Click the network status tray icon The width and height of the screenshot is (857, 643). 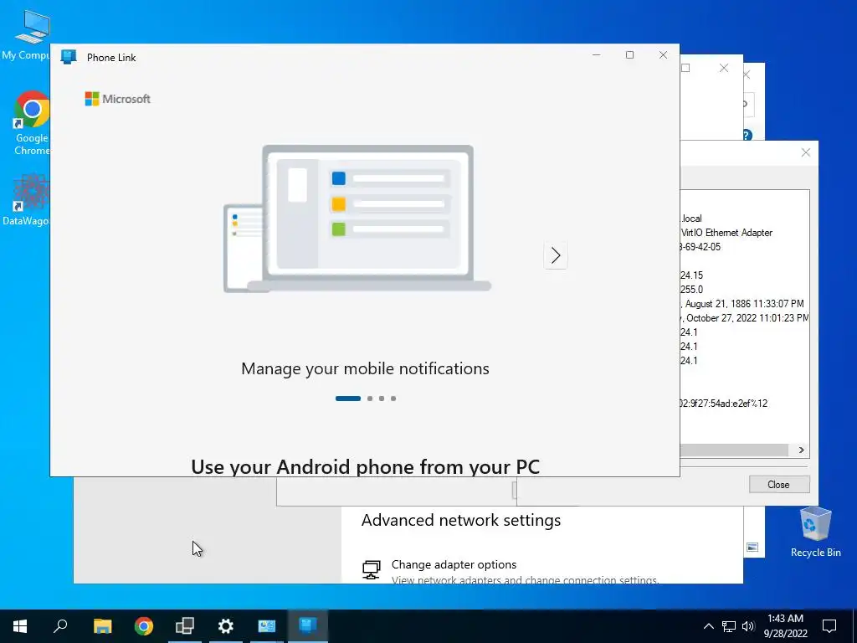[729, 626]
